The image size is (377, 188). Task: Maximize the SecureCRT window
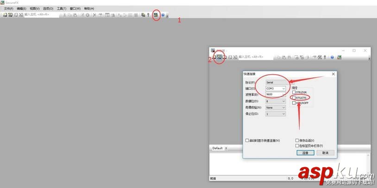coord(354,51)
